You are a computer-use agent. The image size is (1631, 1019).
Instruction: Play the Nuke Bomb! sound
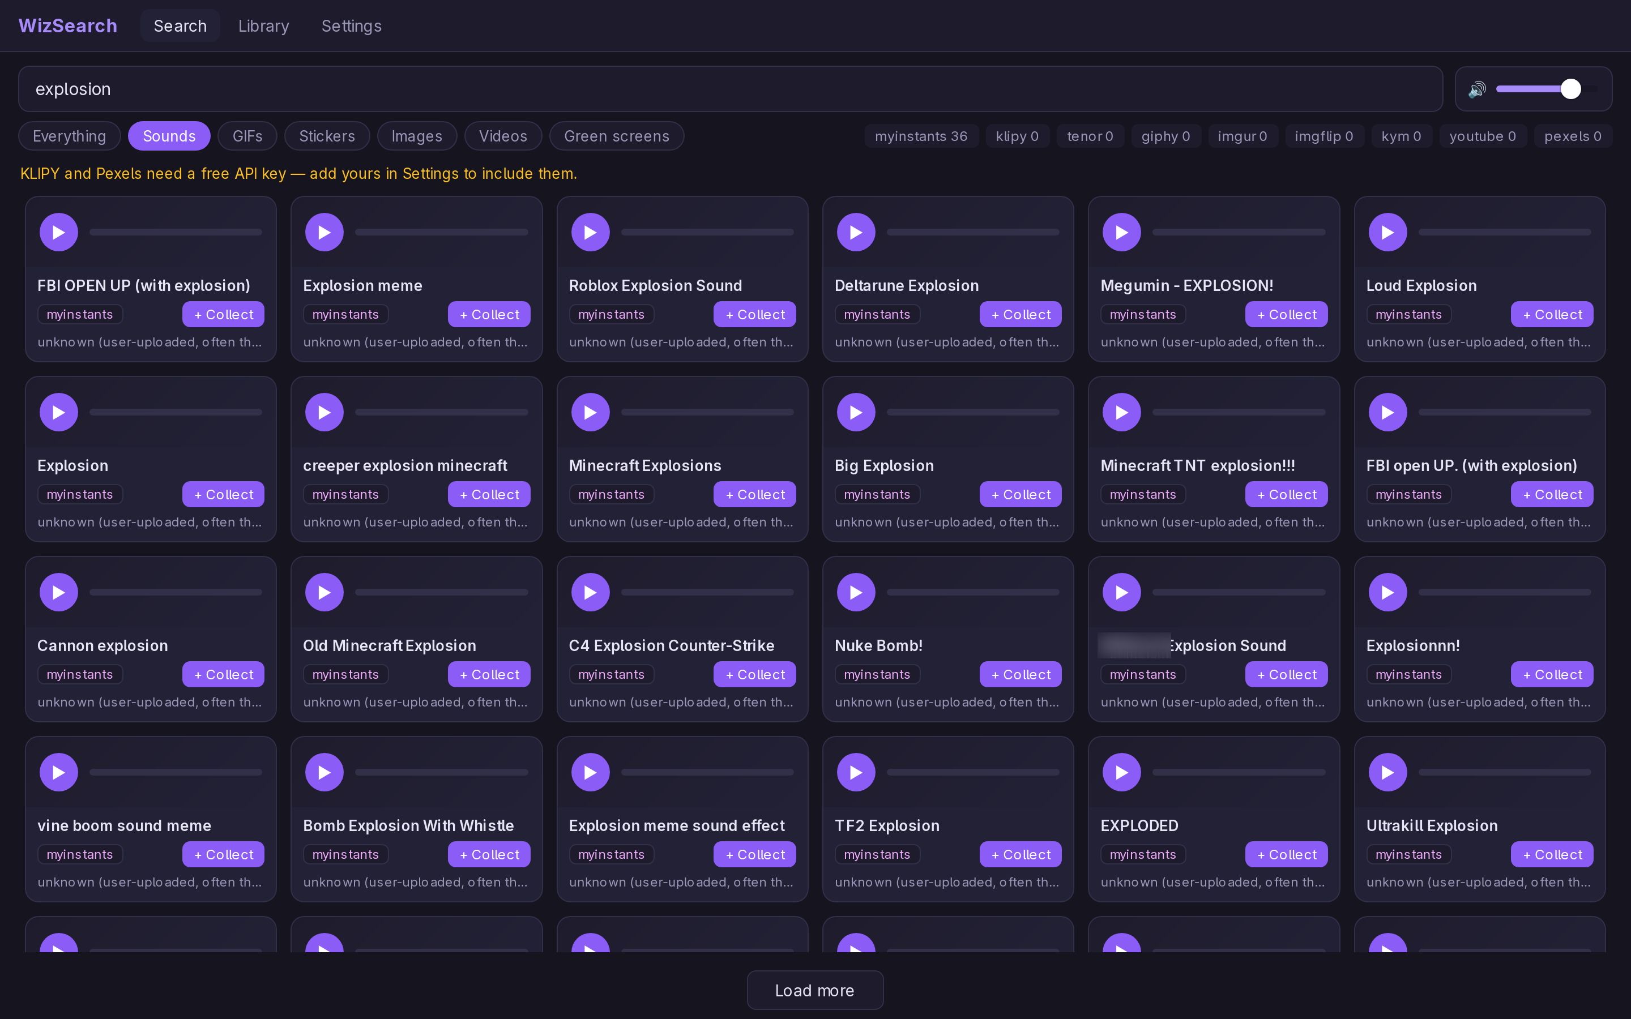(x=856, y=592)
